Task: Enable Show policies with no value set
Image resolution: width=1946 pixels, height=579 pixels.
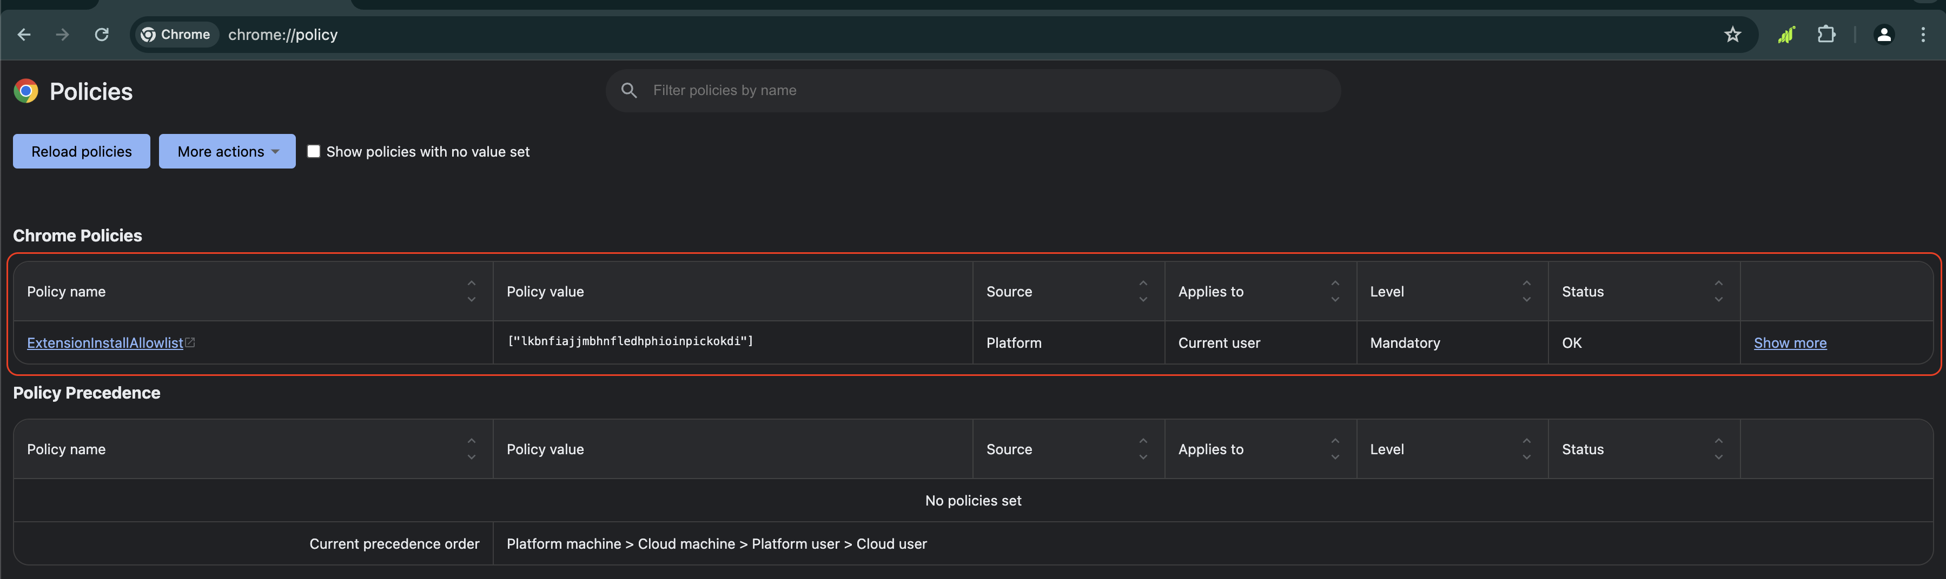Action: [314, 152]
